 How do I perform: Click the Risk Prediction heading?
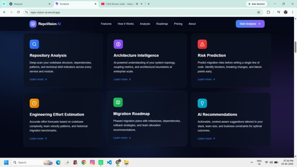coord(212,56)
